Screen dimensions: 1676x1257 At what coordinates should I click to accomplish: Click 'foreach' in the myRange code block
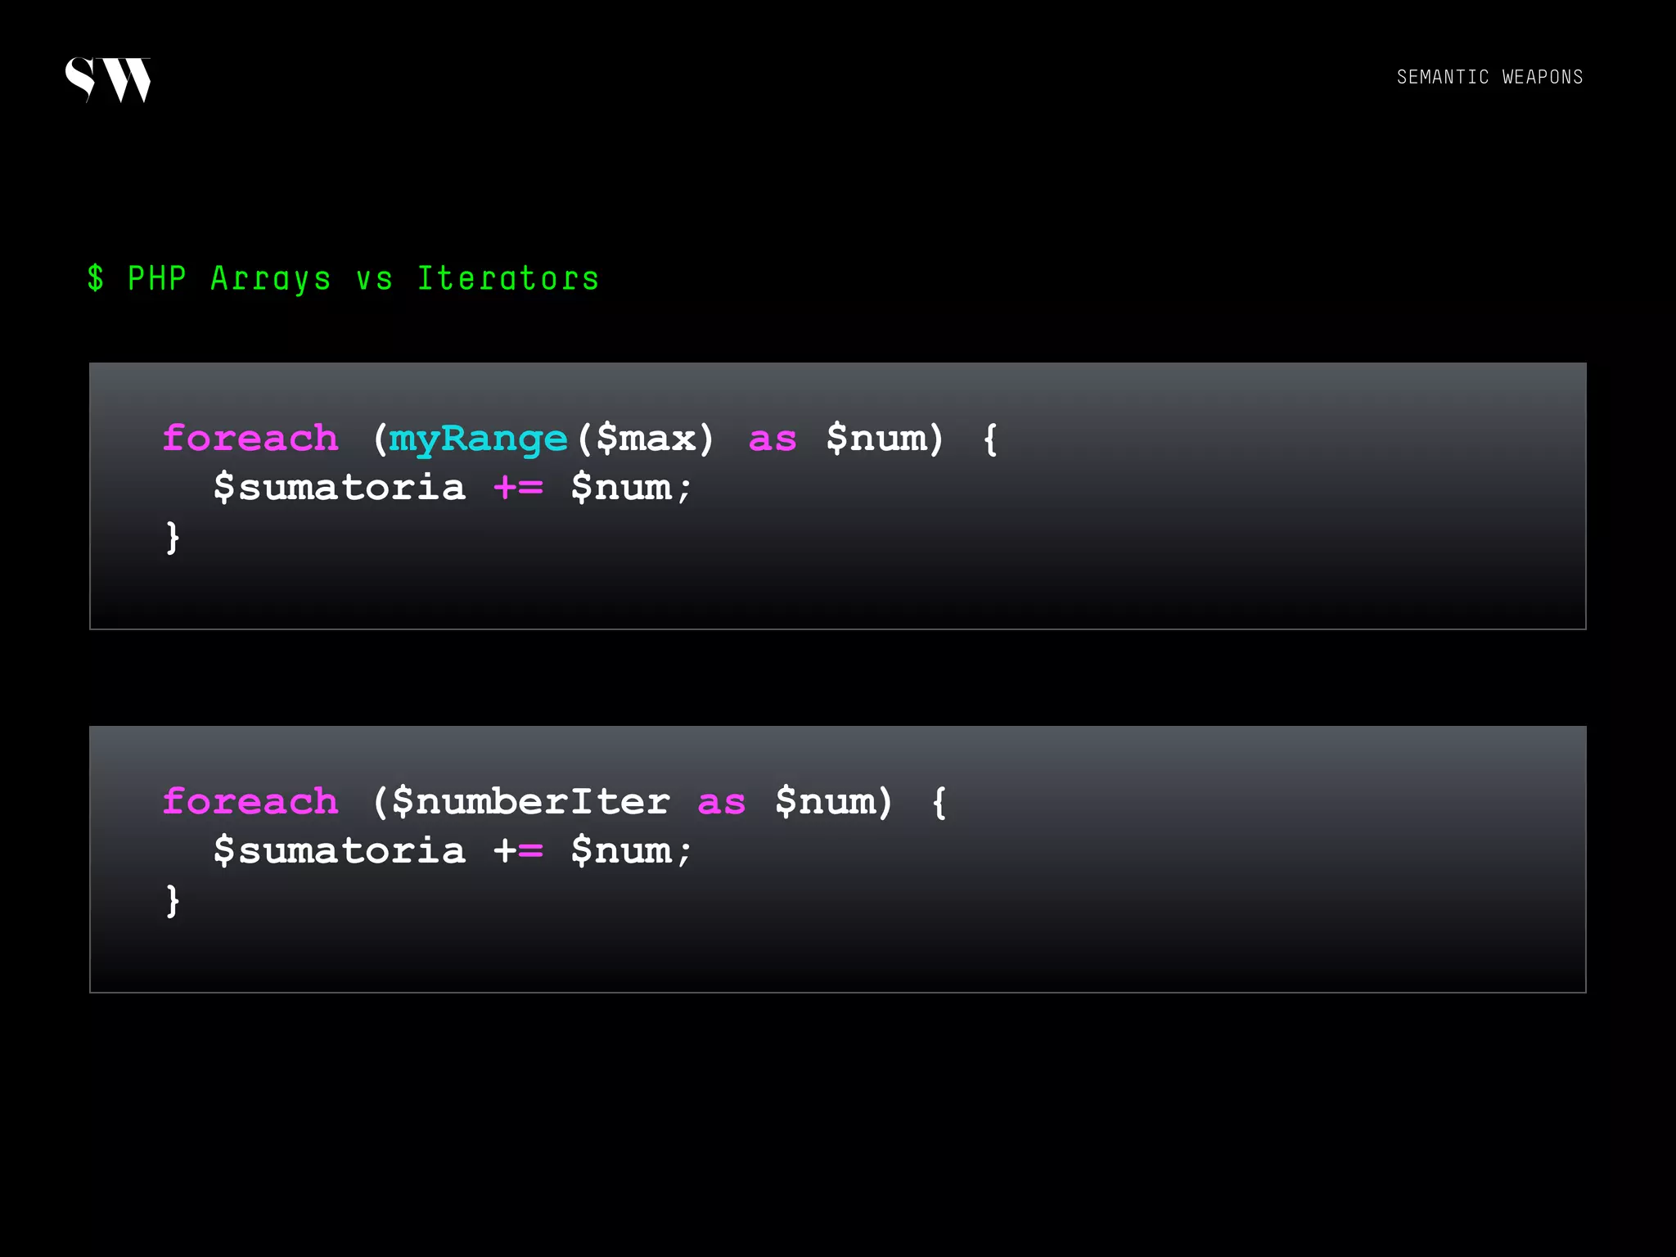[250, 439]
